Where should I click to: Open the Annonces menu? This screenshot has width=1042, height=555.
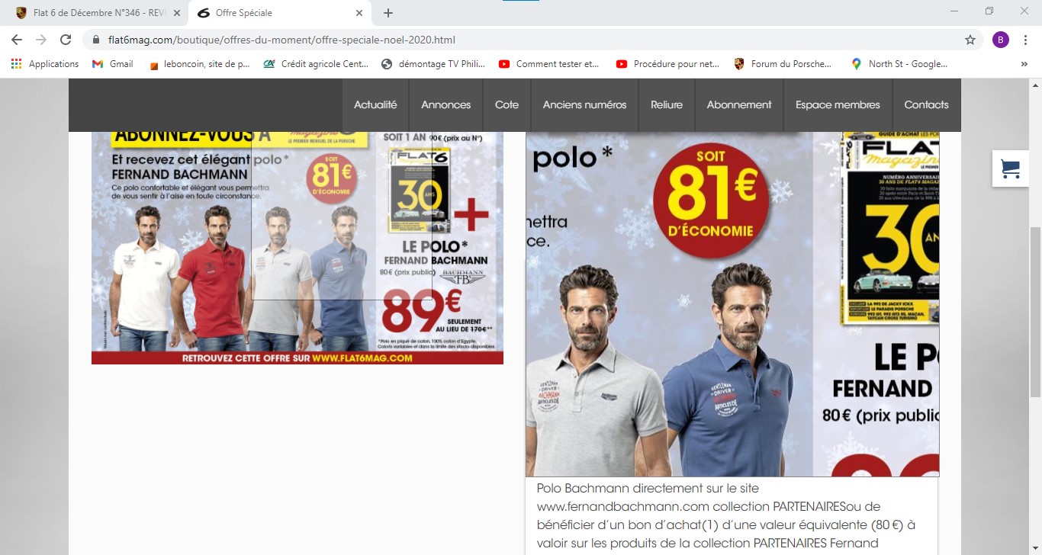[446, 105]
